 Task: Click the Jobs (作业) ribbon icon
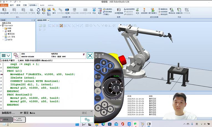[x=94, y=11]
